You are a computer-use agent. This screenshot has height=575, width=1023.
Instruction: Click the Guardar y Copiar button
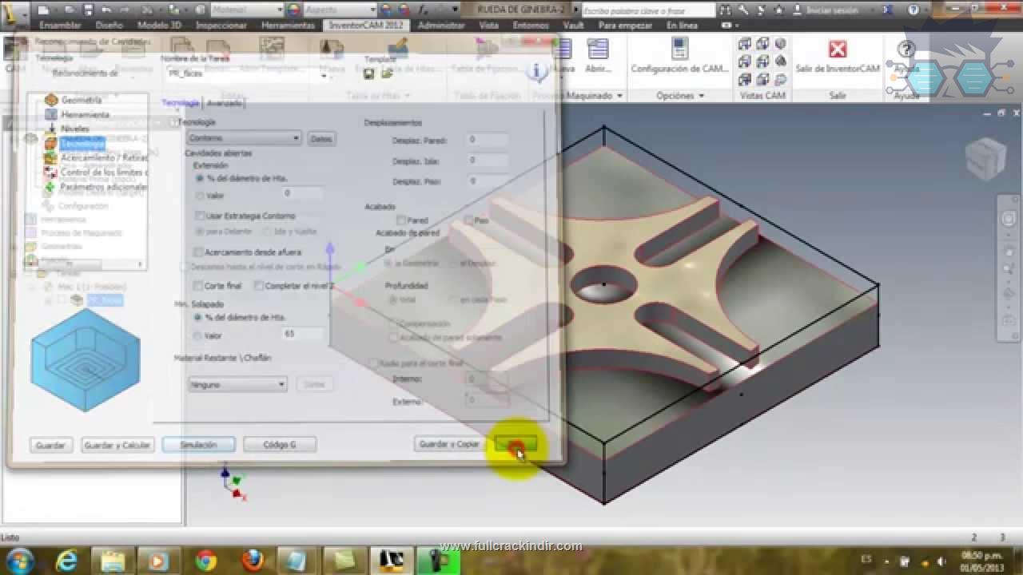pyautogui.click(x=449, y=444)
